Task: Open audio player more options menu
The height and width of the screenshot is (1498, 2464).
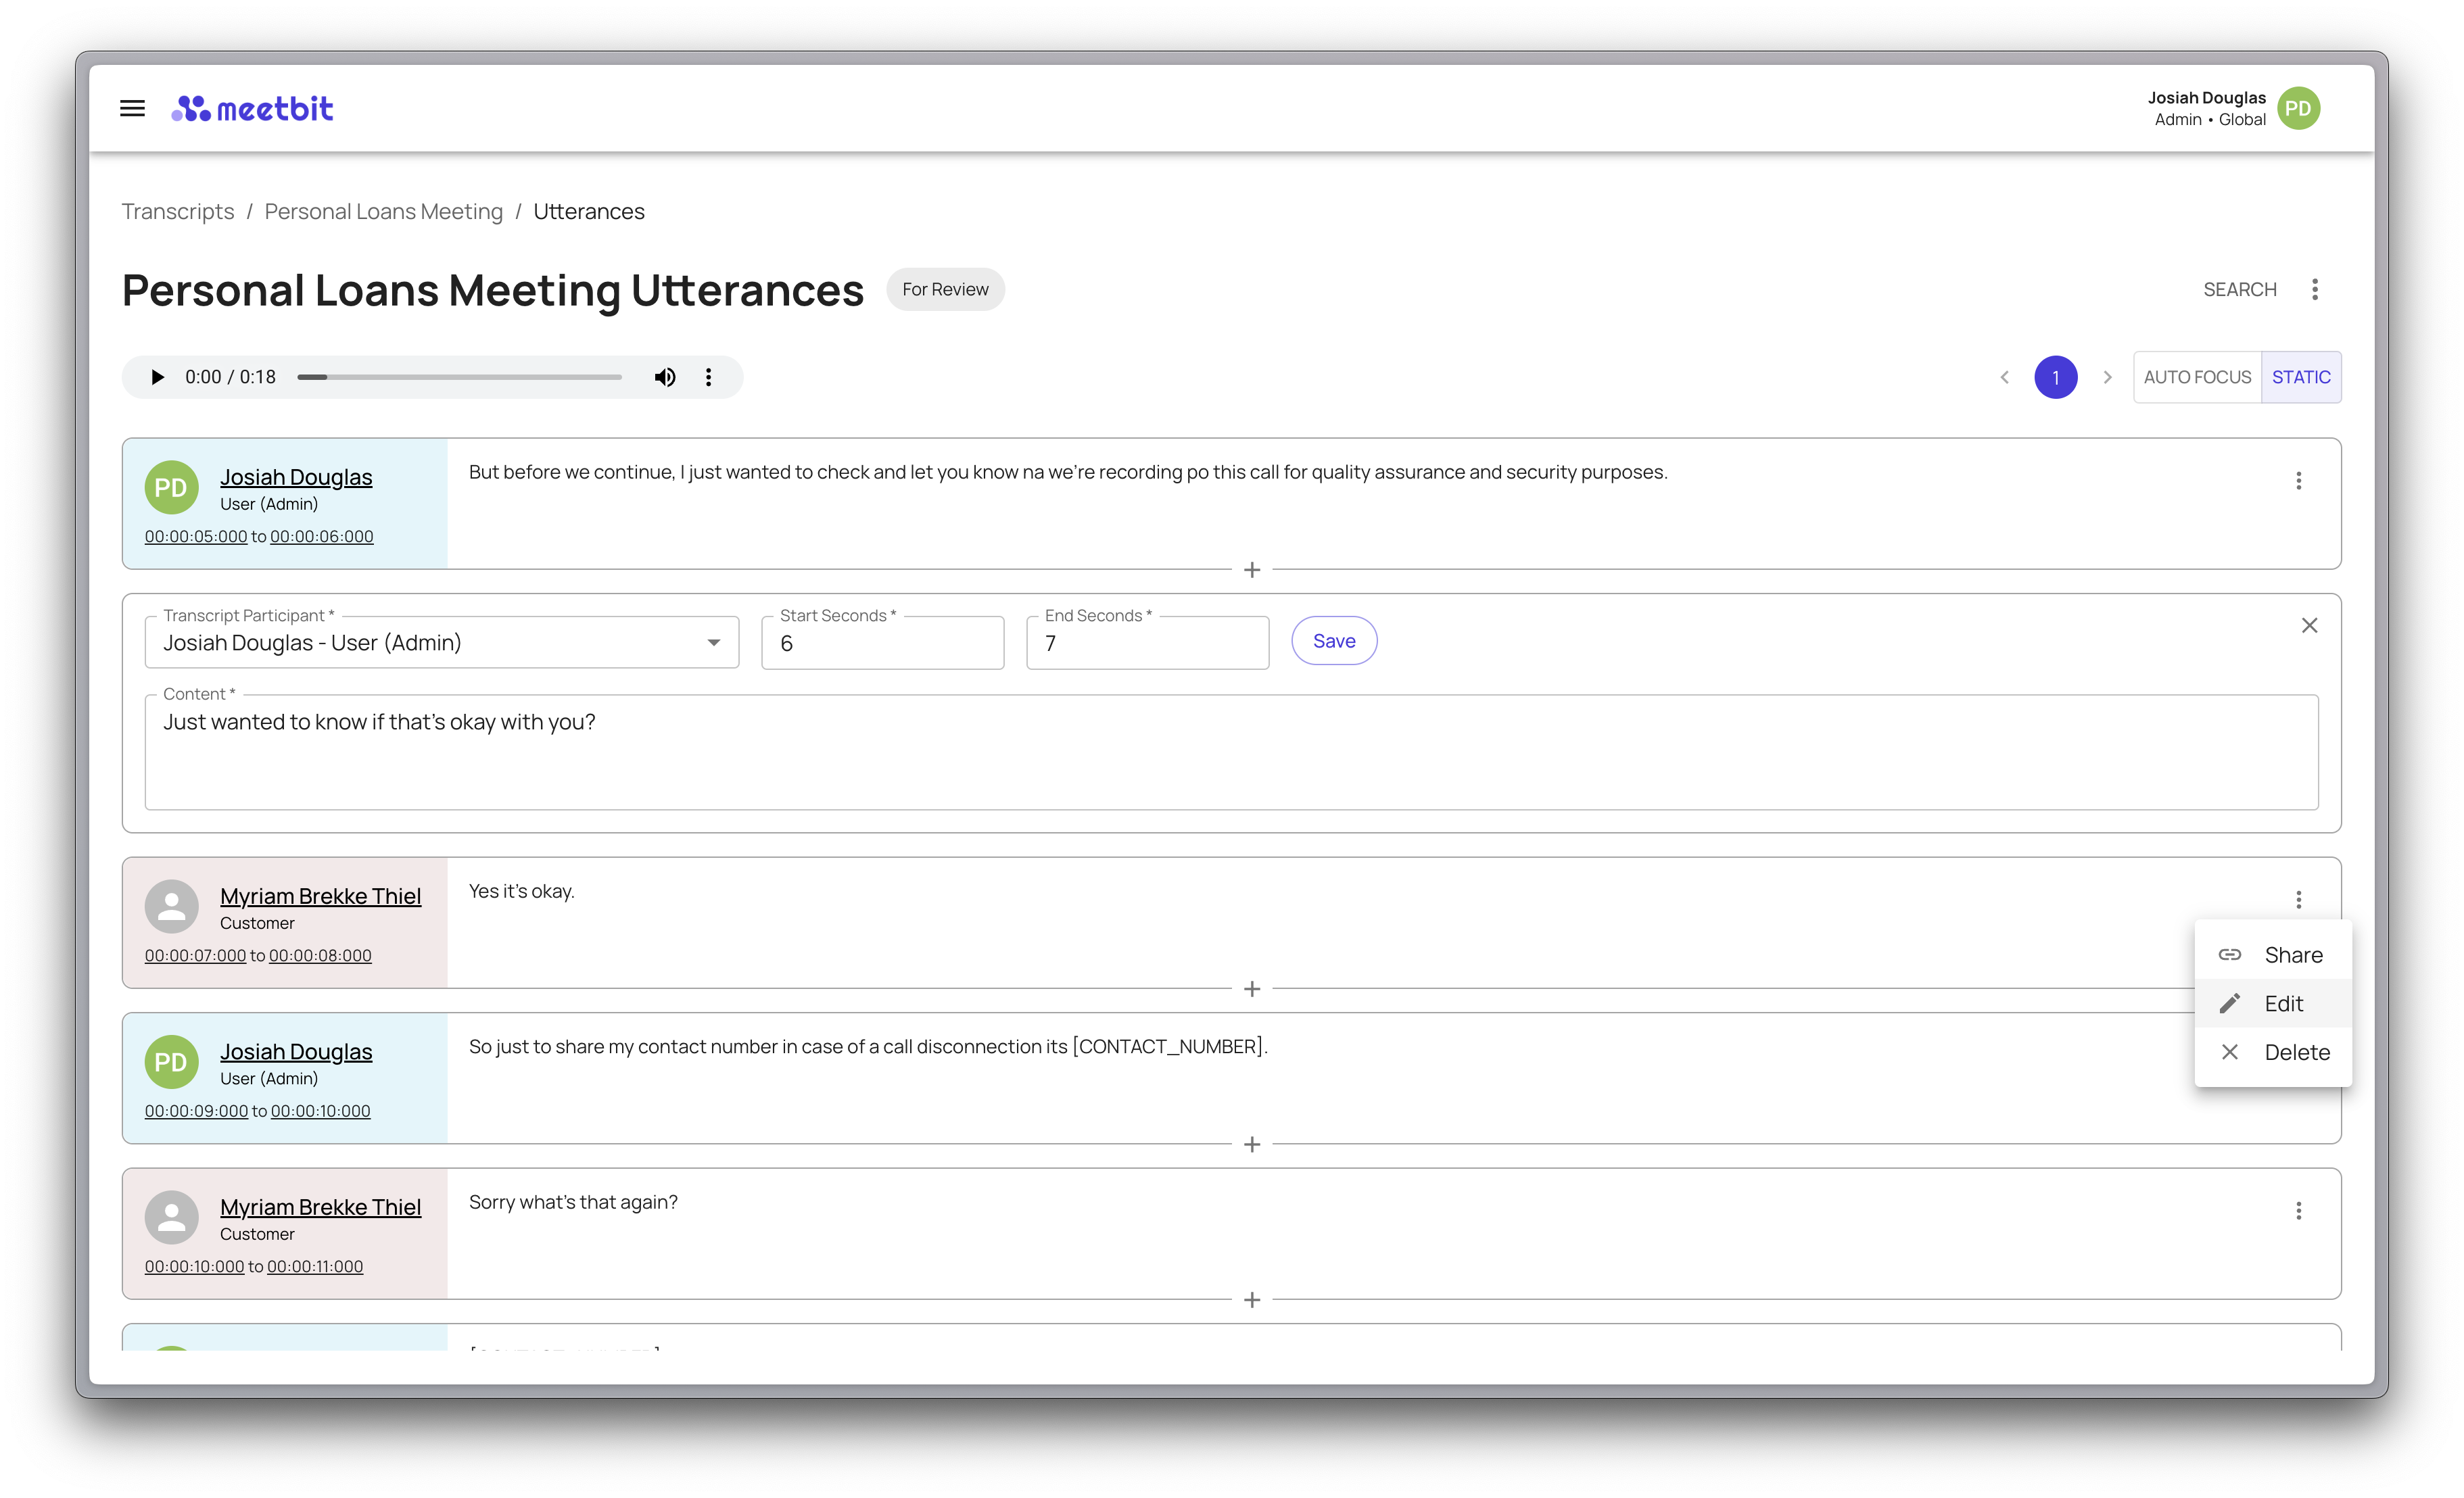Action: click(709, 377)
